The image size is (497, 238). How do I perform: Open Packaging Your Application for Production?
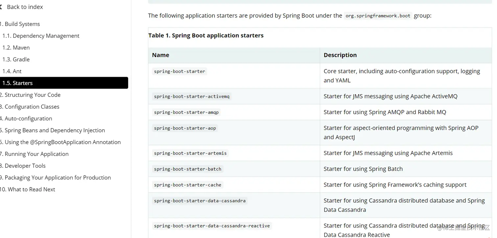55,178
